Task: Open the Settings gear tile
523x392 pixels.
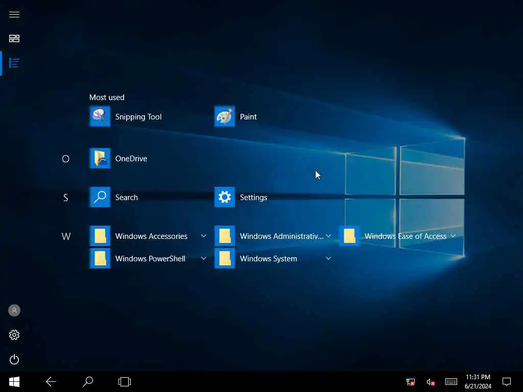Action: (225, 197)
